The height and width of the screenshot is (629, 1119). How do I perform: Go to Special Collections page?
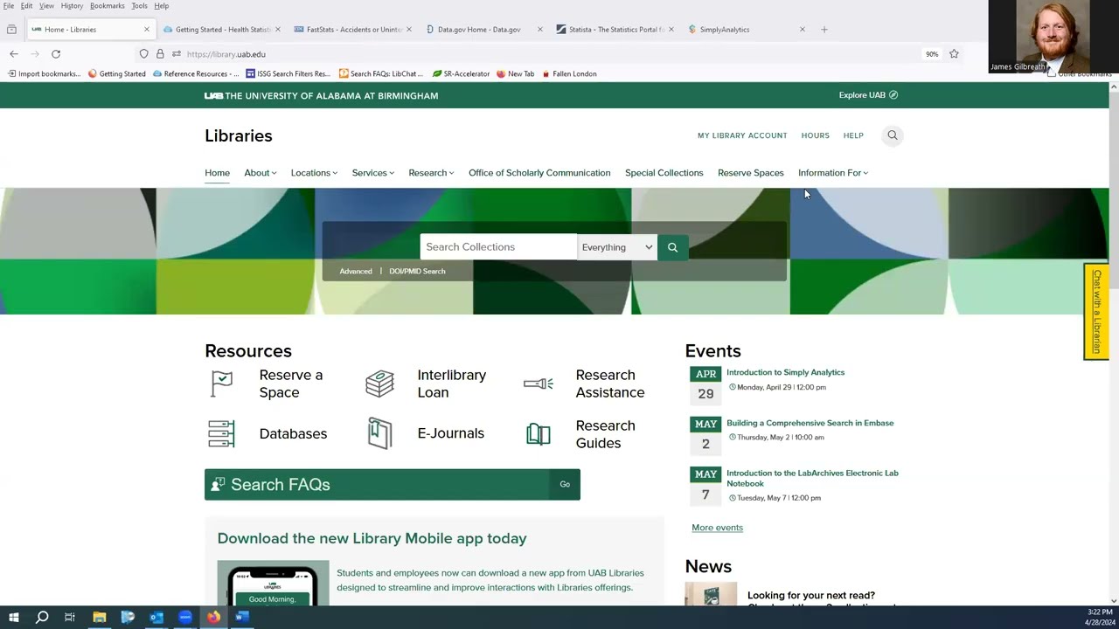[x=664, y=173]
